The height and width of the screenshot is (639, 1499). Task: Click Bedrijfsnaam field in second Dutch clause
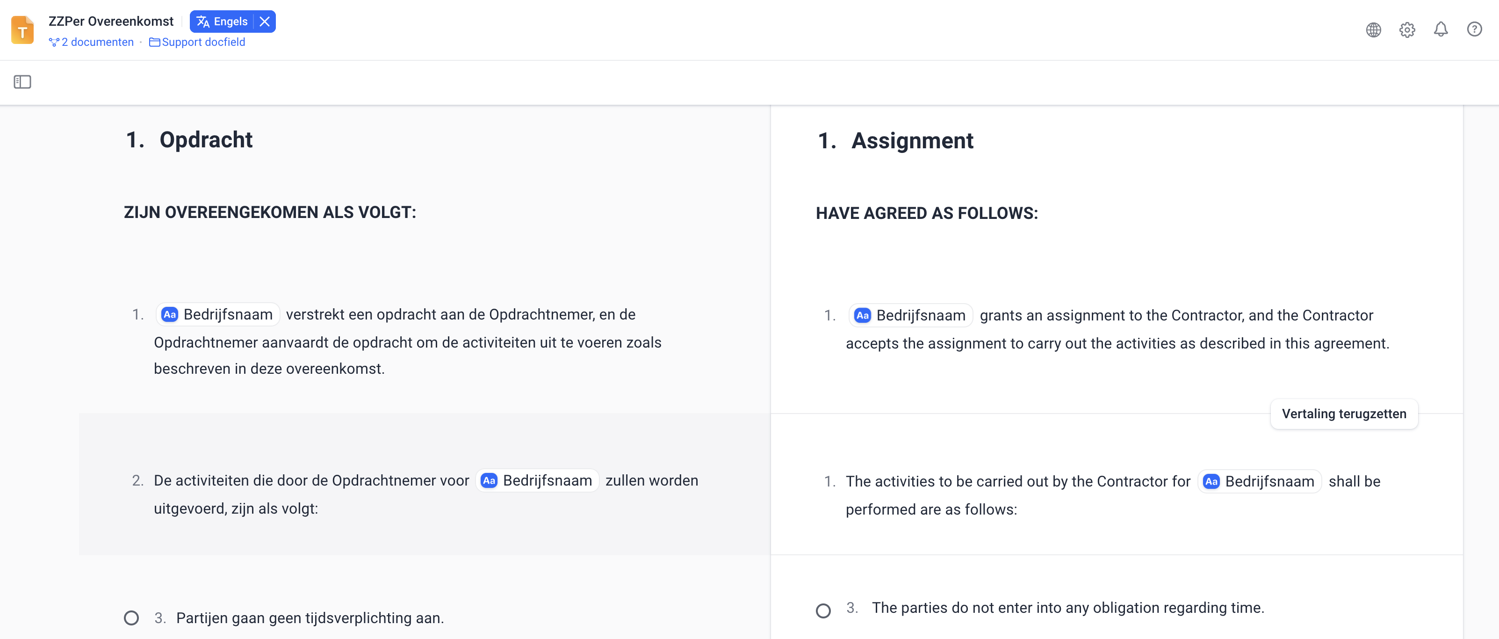pos(538,480)
